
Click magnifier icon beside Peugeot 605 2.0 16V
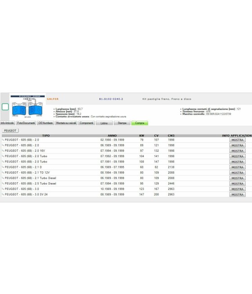pyautogui.click(x=3, y=150)
